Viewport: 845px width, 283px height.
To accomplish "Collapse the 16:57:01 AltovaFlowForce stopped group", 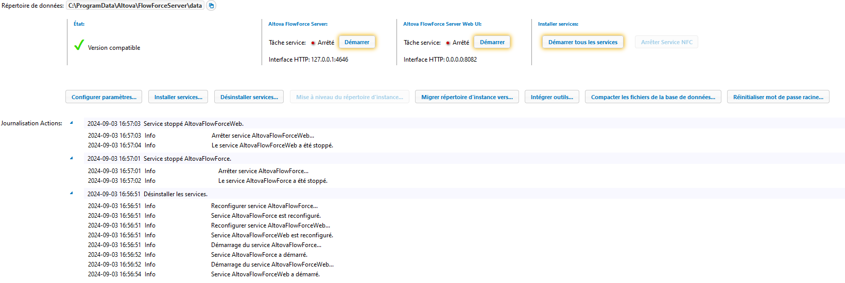I will (x=72, y=158).
